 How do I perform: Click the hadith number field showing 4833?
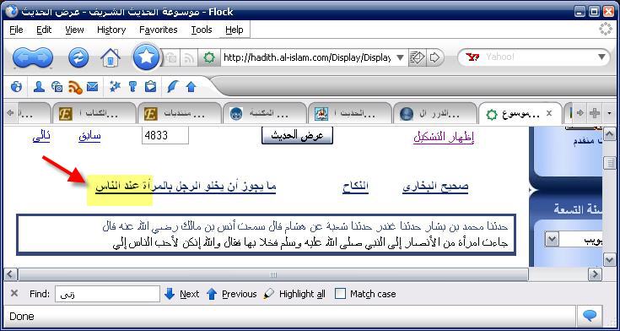tap(165, 136)
